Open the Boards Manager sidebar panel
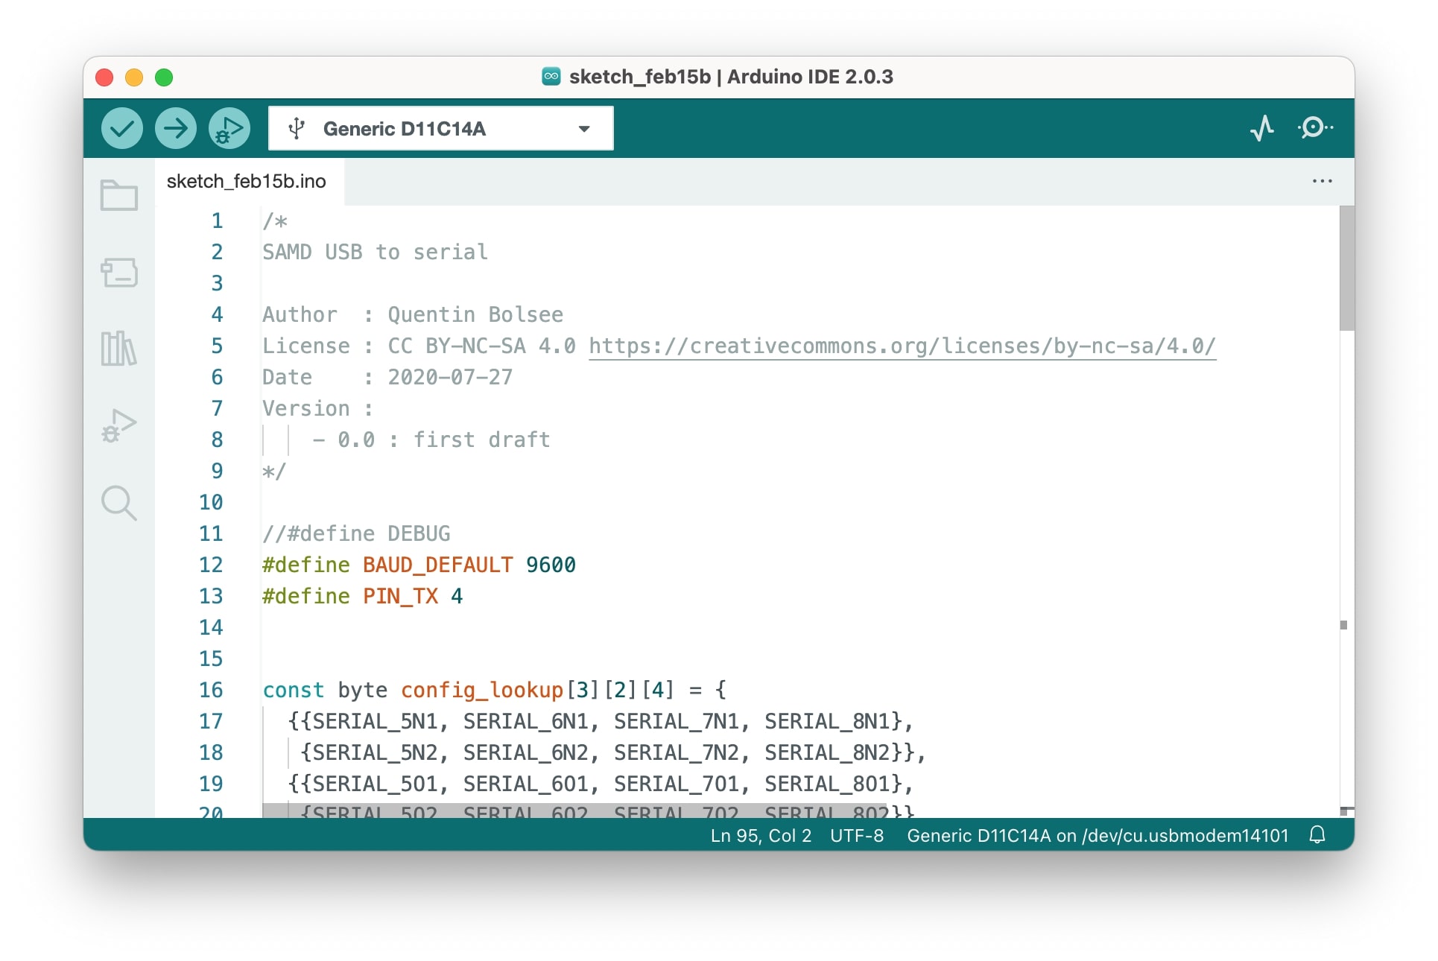1438x961 pixels. click(119, 273)
